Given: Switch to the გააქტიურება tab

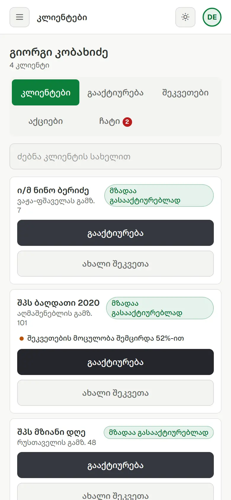Looking at the screenshot, I should coord(115,92).
